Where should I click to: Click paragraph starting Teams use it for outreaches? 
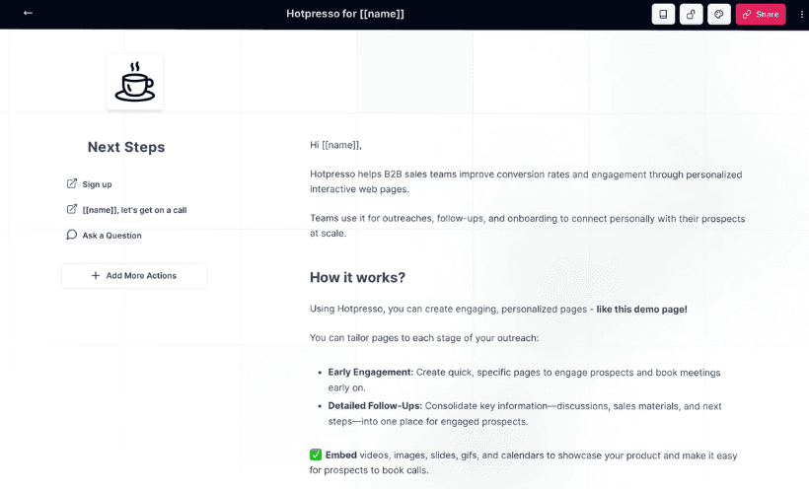point(527,226)
